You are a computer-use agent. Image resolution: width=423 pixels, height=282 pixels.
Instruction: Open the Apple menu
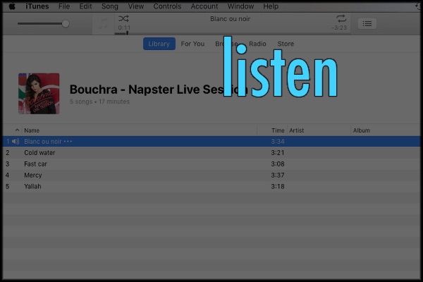(12, 6)
